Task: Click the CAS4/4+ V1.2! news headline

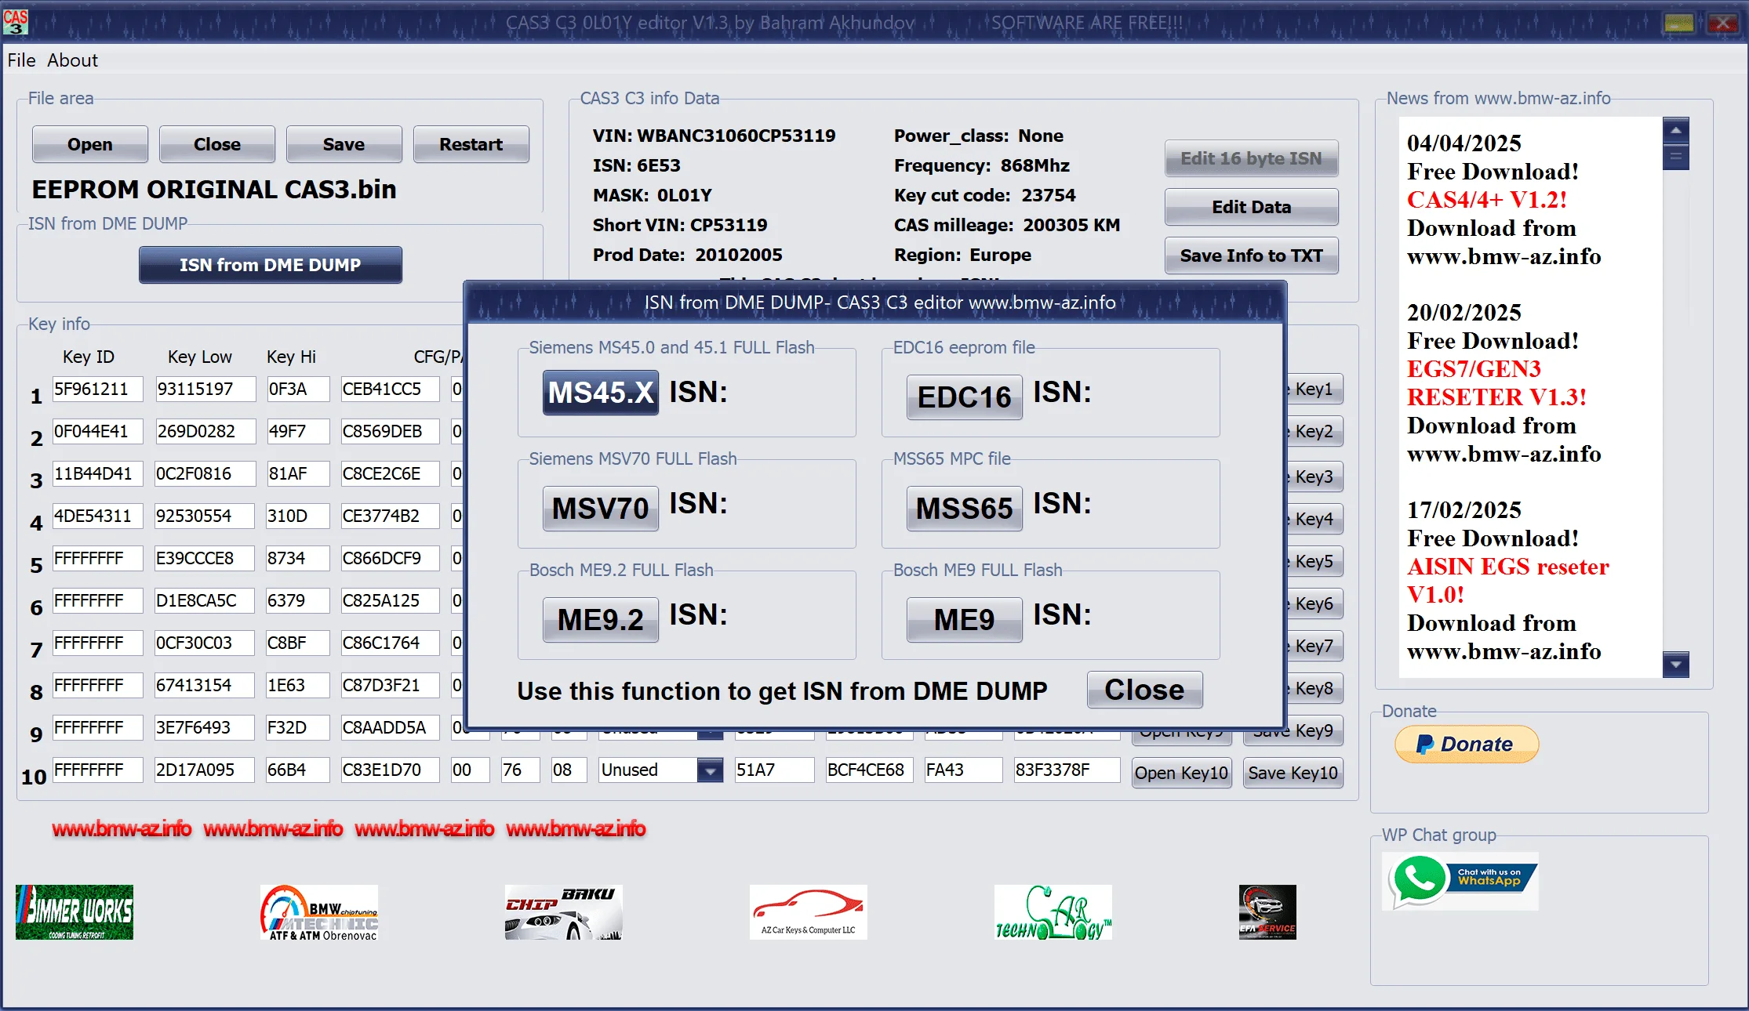Action: (x=1486, y=200)
